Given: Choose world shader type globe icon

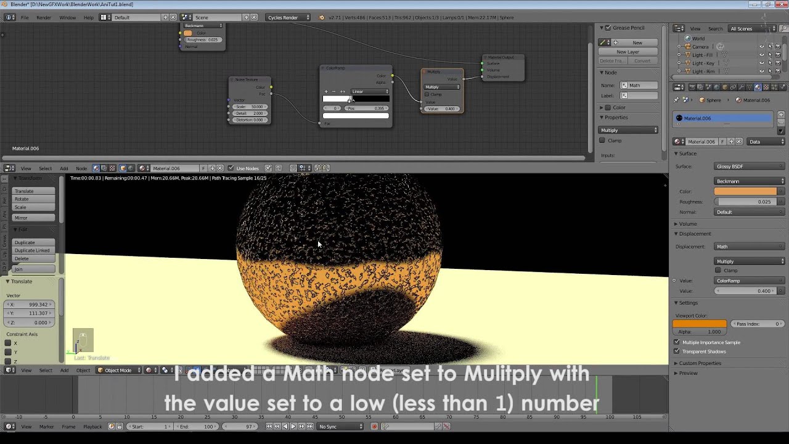Looking at the screenshot, I should [131, 168].
